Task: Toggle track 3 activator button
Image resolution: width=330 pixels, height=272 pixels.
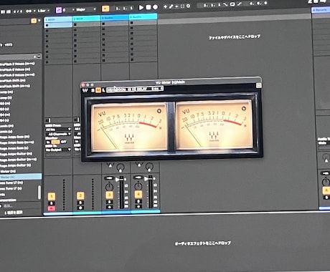Action: [x=109, y=195]
